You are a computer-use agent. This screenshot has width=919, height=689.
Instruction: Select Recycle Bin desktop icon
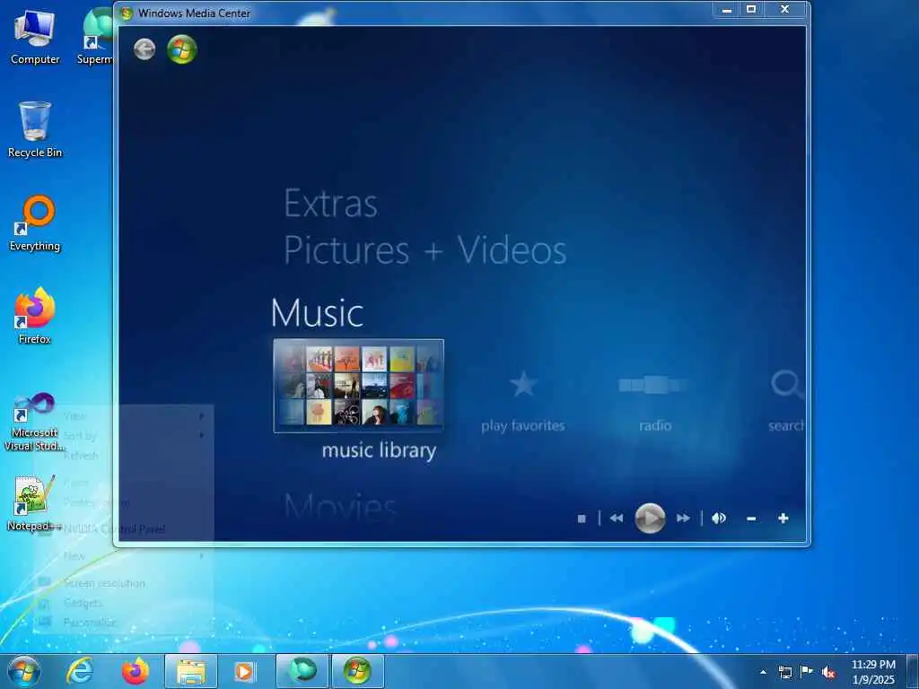(x=35, y=129)
